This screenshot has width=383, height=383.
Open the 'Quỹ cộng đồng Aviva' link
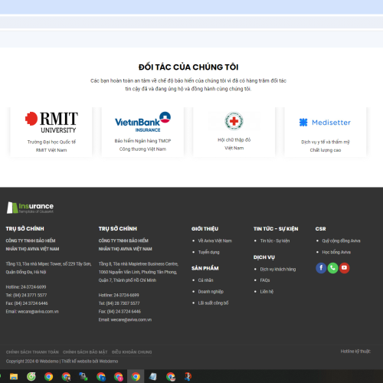(x=341, y=241)
